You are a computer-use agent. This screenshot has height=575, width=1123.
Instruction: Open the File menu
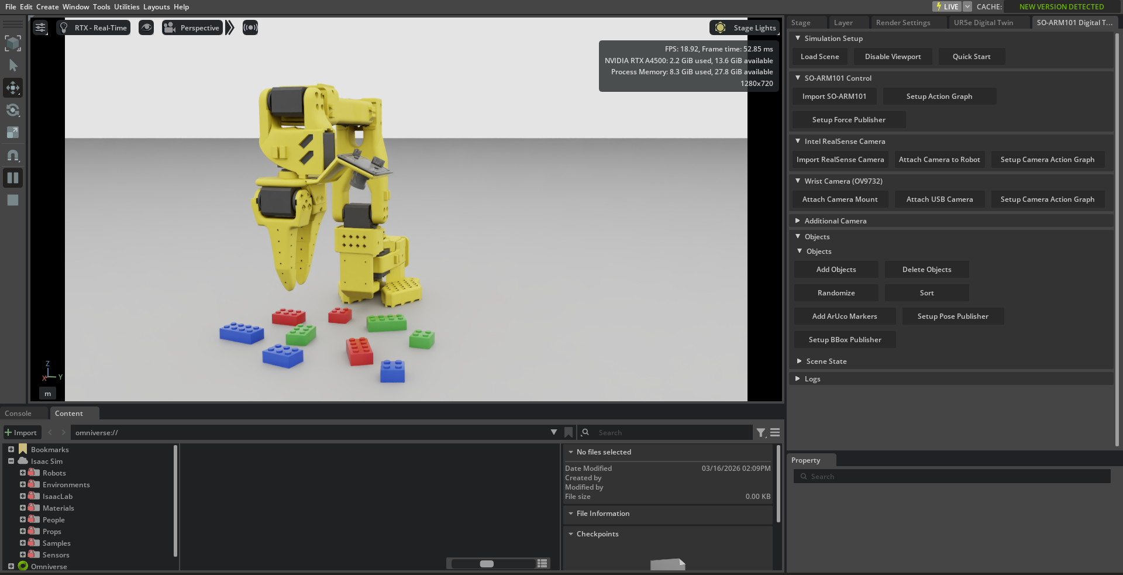(x=11, y=6)
